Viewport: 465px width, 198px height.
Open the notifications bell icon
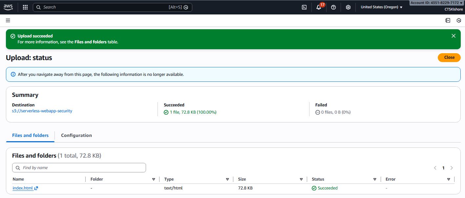click(x=319, y=7)
